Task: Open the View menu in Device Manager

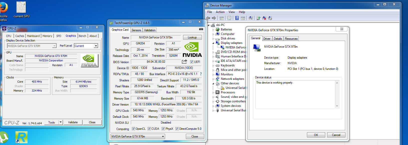Action: click(232, 12)
